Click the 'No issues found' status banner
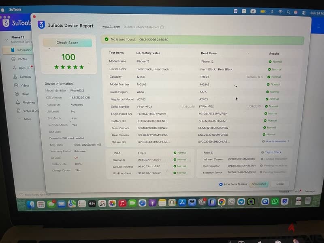The height and width of the screenshot is (243, 324). [202, 40]
